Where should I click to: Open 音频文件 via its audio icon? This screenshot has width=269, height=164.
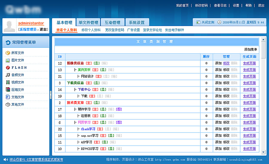8,75
